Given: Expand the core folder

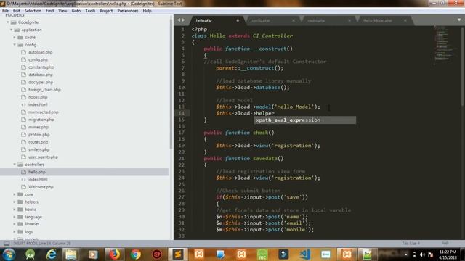Looking at the screenshot, I should [15, 194].
